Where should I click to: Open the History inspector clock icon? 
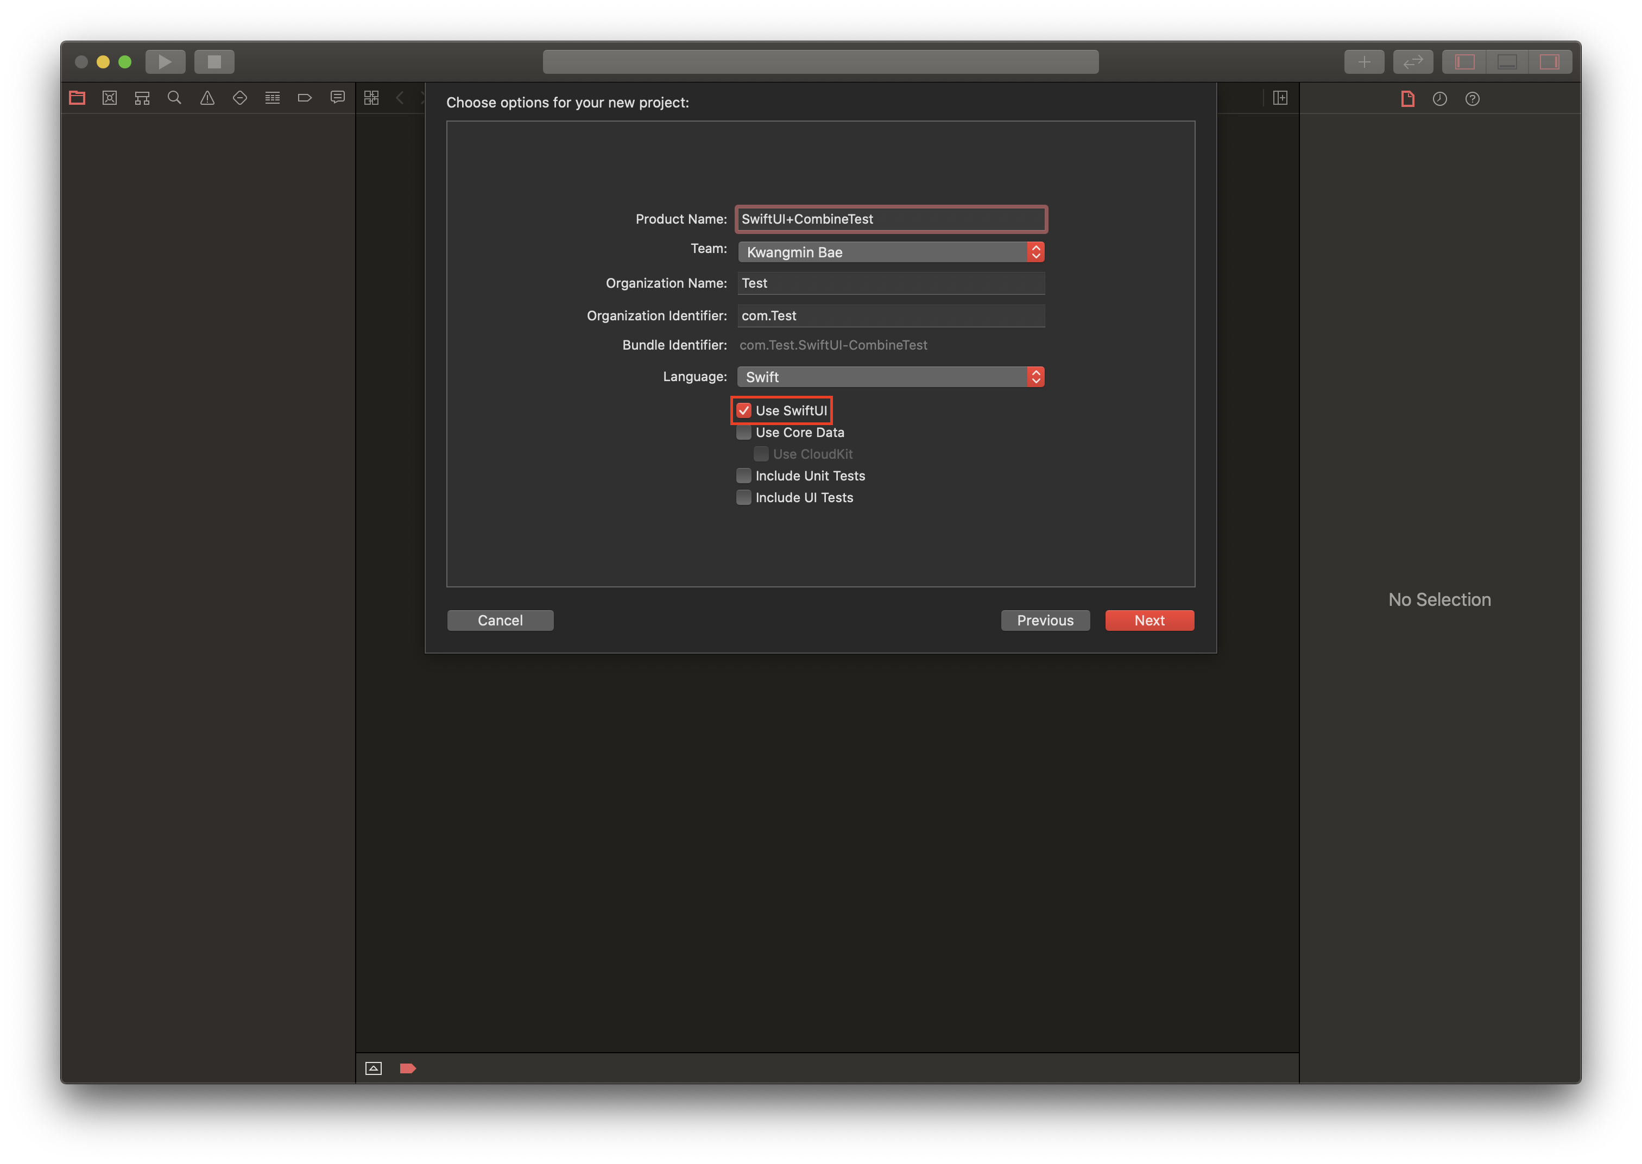(1439, 99)
